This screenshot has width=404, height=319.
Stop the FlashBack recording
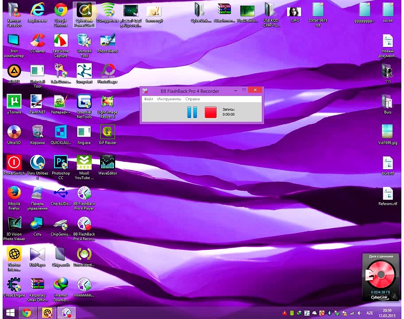point(210,113)
